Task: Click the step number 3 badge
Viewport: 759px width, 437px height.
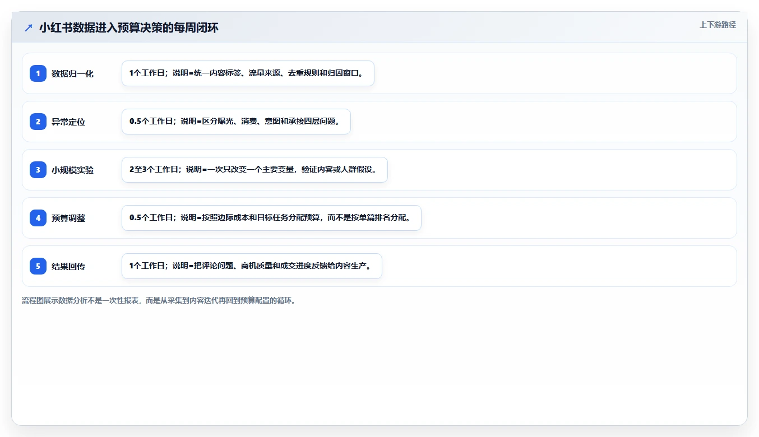Action: 38,170
